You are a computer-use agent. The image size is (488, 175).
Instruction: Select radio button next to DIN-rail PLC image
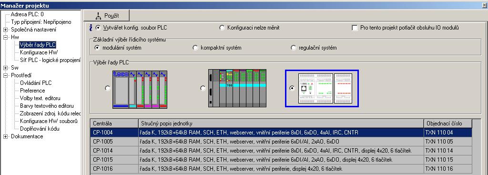tap(292, 88)
